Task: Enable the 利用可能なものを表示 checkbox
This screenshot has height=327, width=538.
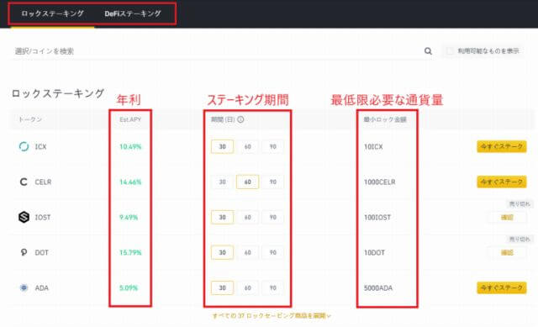Action: (450, 51)
